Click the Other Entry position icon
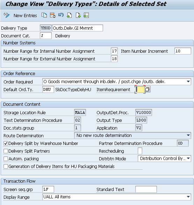 point(86,15)
